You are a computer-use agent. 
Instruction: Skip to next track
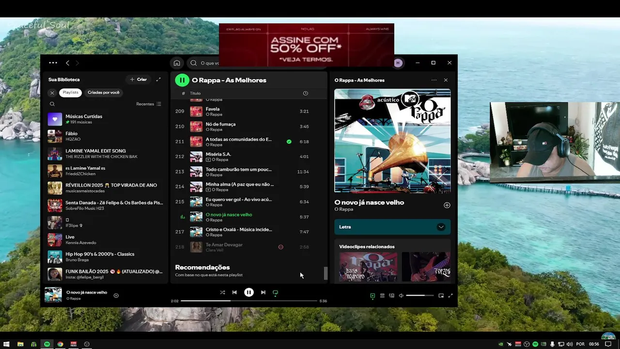click(x=263, y=292)
